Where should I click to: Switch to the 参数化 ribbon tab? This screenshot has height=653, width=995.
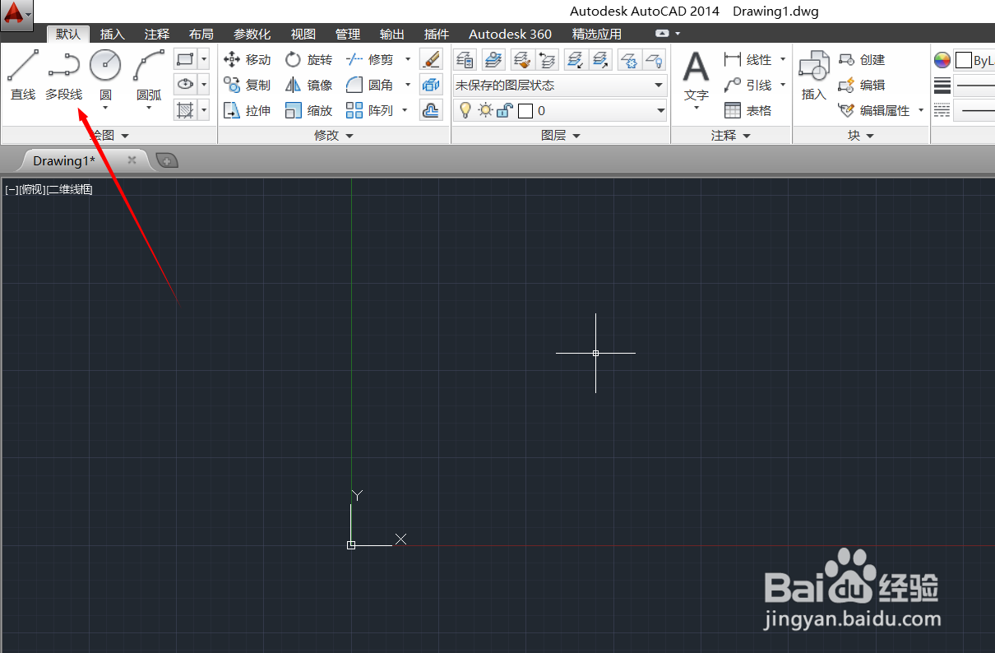point(252,34)
